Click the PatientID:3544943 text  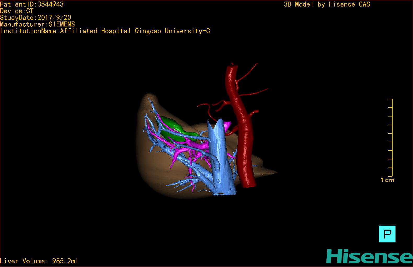(x=32, y=4)
